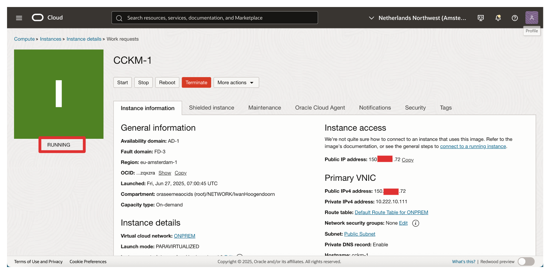
Task: Open the help question mark icon
Action: (515, 18)
